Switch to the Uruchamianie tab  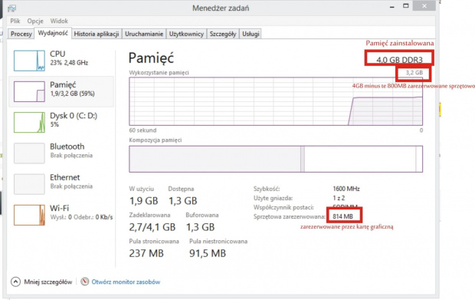pos(144,34)
